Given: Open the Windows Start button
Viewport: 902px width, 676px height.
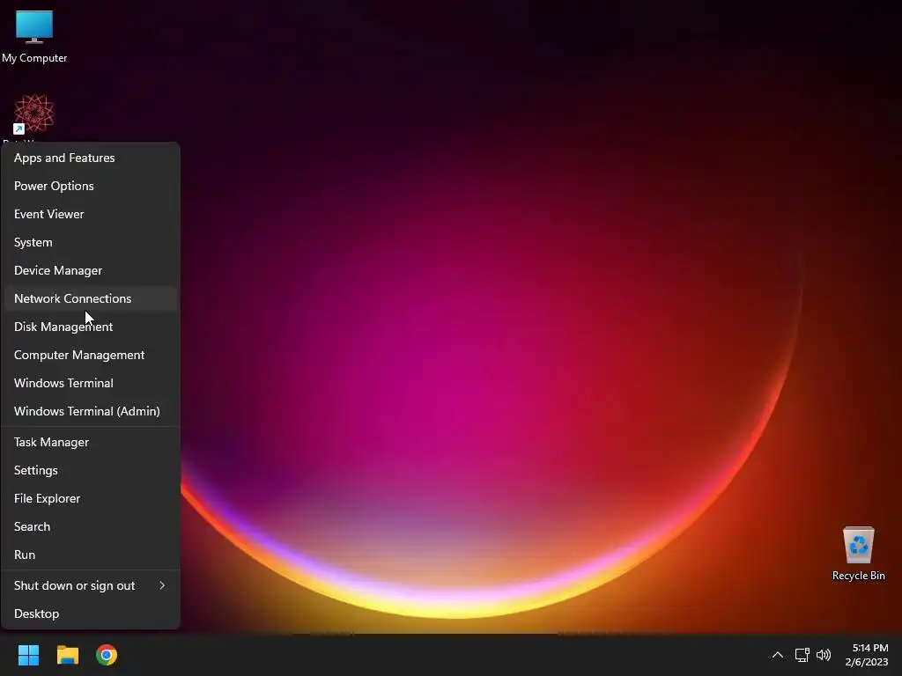Looking at the screenshot, I should [28, 655].
